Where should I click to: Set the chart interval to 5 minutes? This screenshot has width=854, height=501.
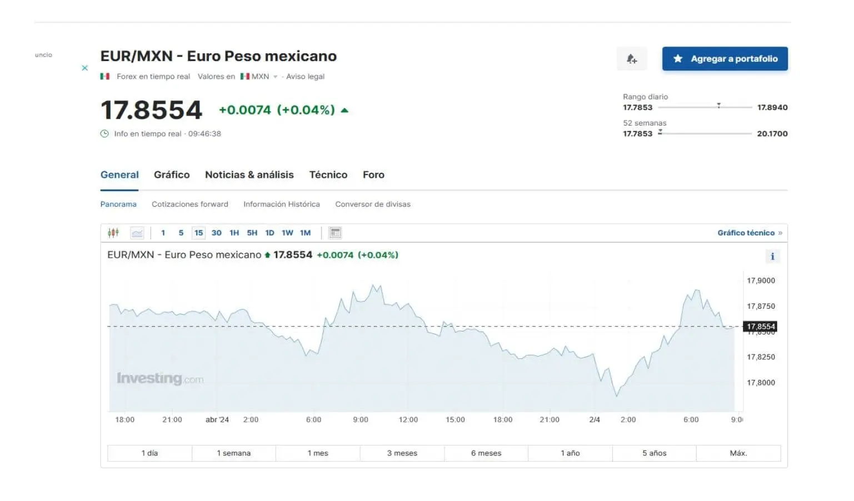click(181, 233)
